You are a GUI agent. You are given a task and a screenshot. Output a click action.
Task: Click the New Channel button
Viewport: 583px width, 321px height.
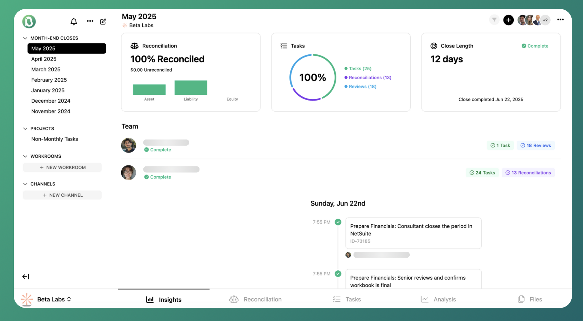62,195
